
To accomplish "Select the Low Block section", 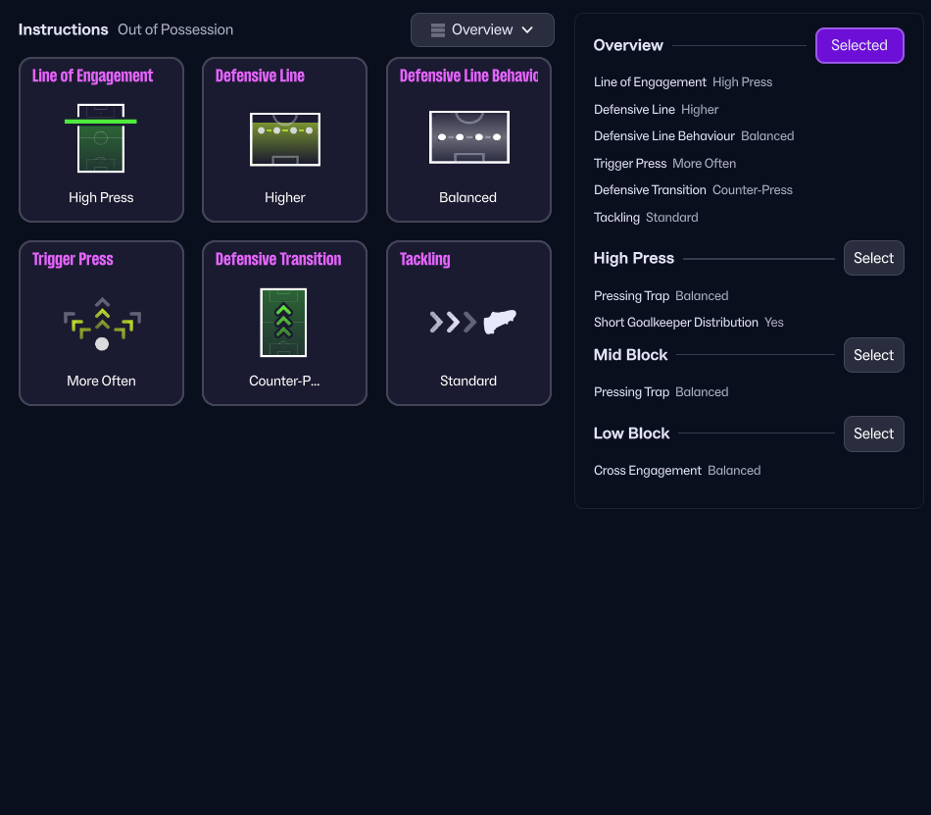I will [873, 433].
